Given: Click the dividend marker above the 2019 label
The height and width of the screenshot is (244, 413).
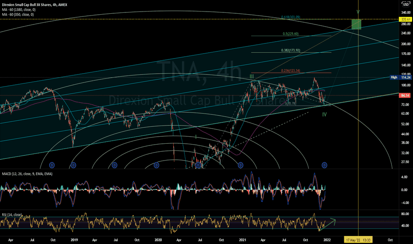Looking at the screenshot, I should (74, 165).
